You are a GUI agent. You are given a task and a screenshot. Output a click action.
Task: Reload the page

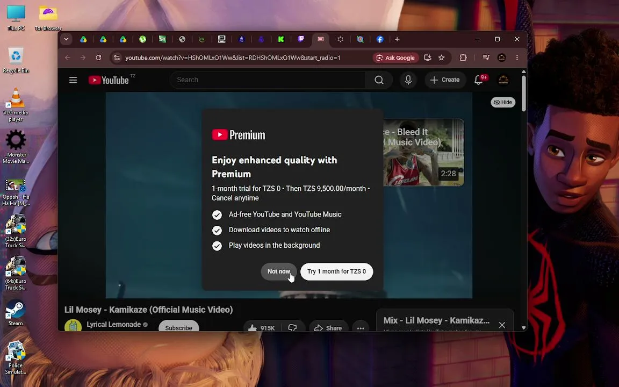tap(98, 58)
